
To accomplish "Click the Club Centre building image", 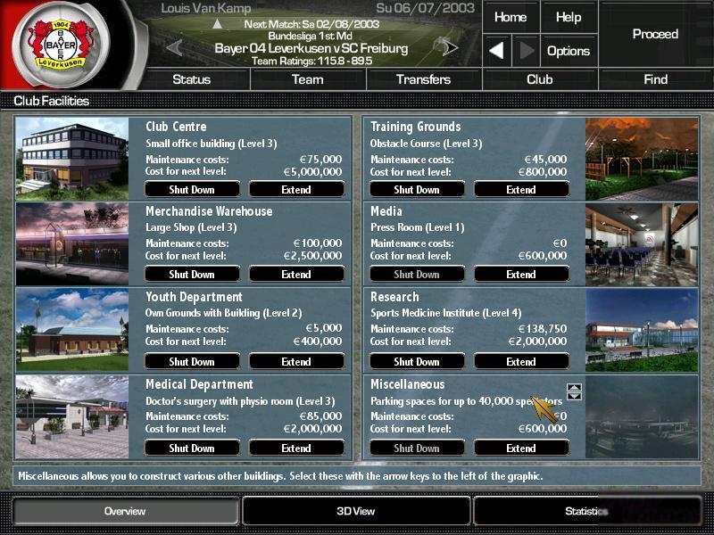I will point(72,159).
